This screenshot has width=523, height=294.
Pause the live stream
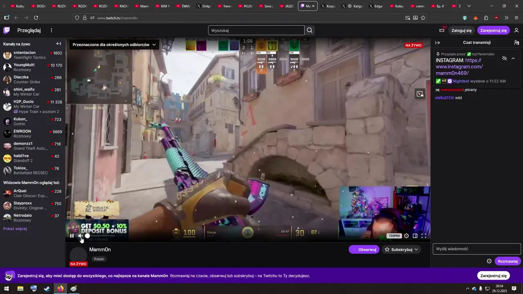pos(72,236)
